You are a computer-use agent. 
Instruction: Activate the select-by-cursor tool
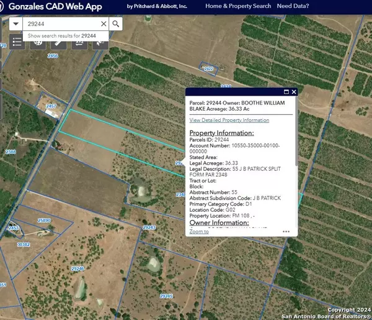click(x=100, y=42)
